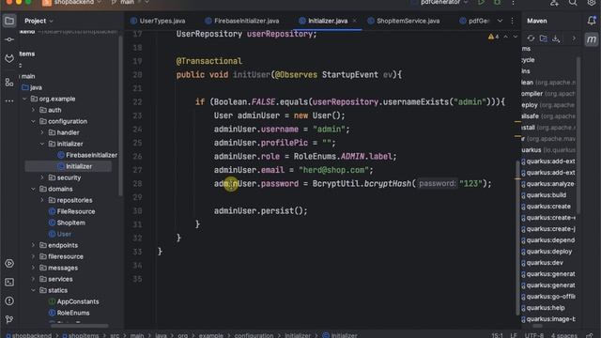Open the Project view dropdown
601x338 pixels.
[x=39, y=21]
